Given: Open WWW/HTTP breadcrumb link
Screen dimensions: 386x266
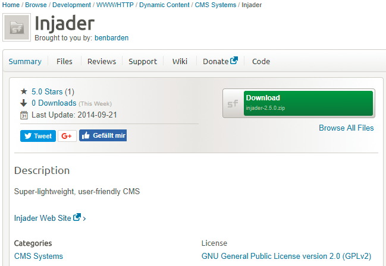Looking at the screenshot, I should [x=115, y=5].
